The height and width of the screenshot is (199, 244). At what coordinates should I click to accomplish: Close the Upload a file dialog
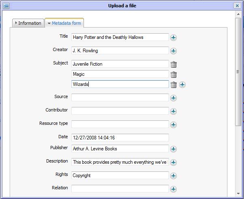[237, 6]
